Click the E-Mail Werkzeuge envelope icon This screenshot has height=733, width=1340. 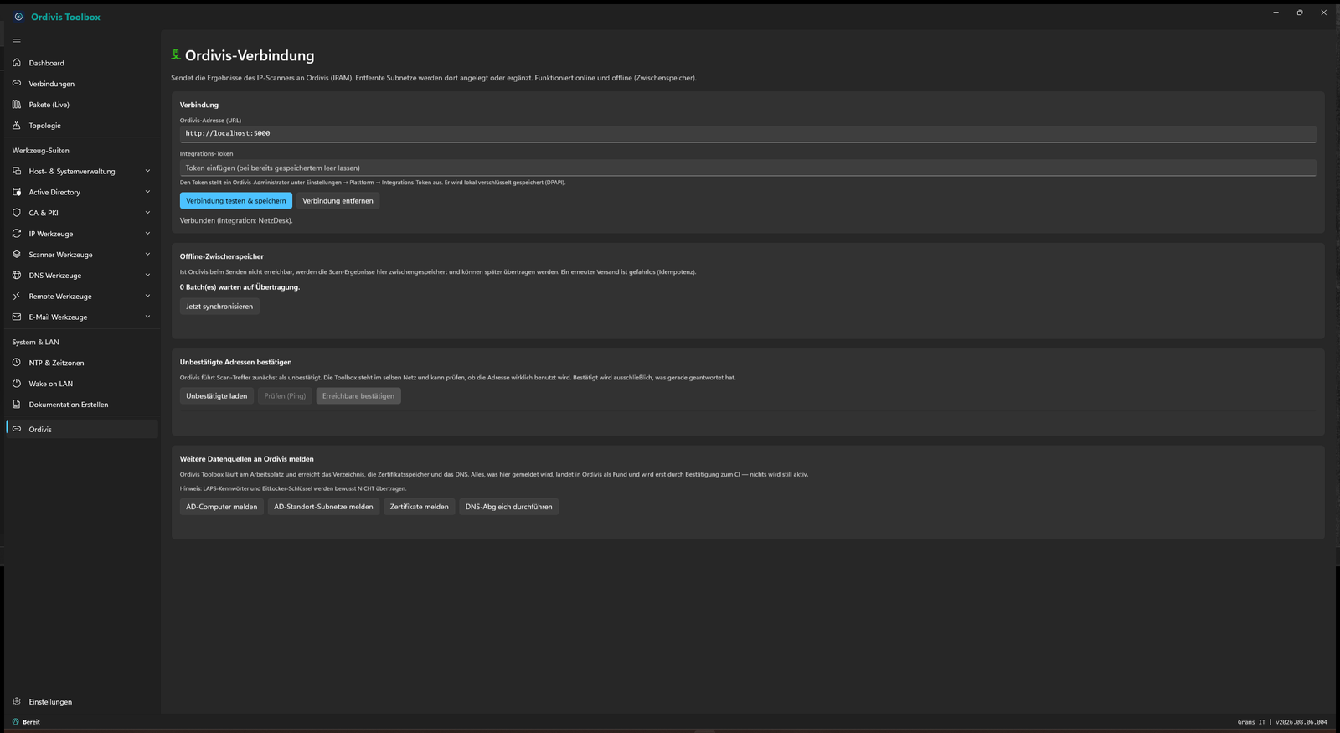(16, 317)
